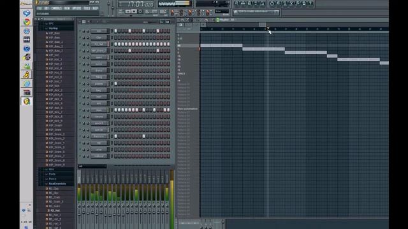Click the browser view shortcut icon
408x229 pixels.
[256, 3]
